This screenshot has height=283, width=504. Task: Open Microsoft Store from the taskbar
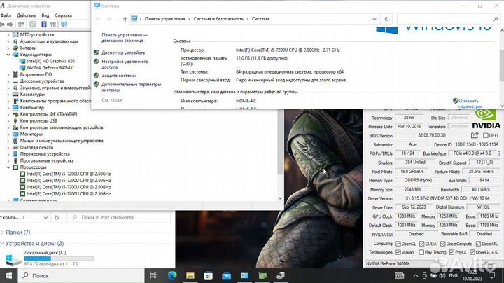209,275
